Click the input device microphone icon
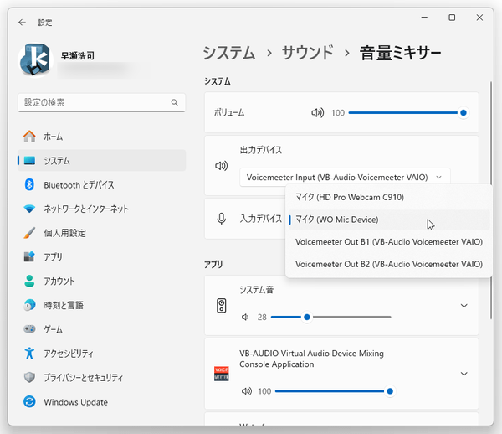The width and height of the screenshot is (502, 434). pos(221,219)
